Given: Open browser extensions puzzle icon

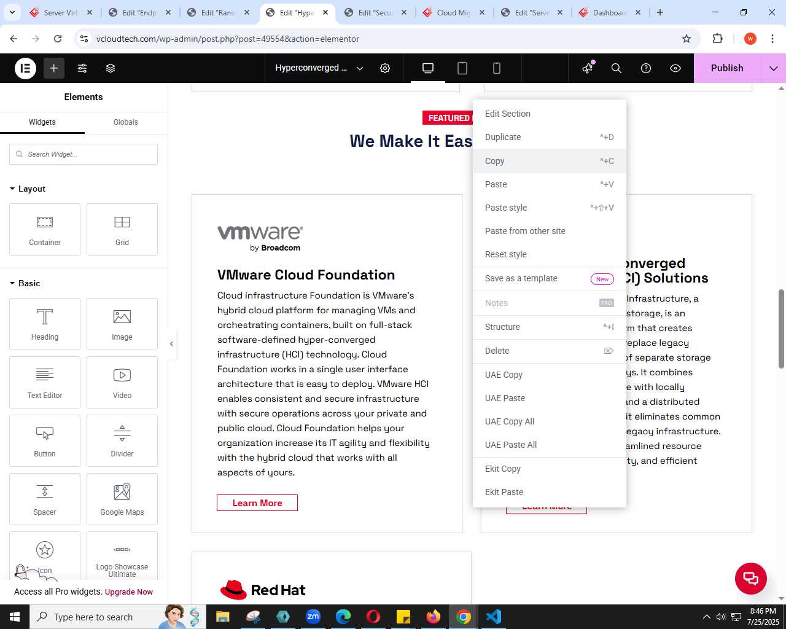Looking at the screenshot, I should pos(717,39).
